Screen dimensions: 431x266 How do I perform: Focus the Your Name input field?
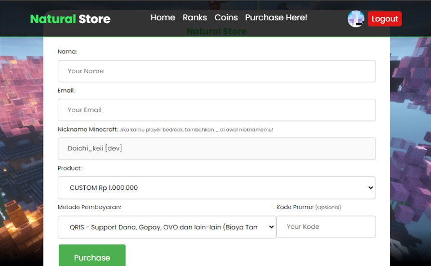coord(217,71)
